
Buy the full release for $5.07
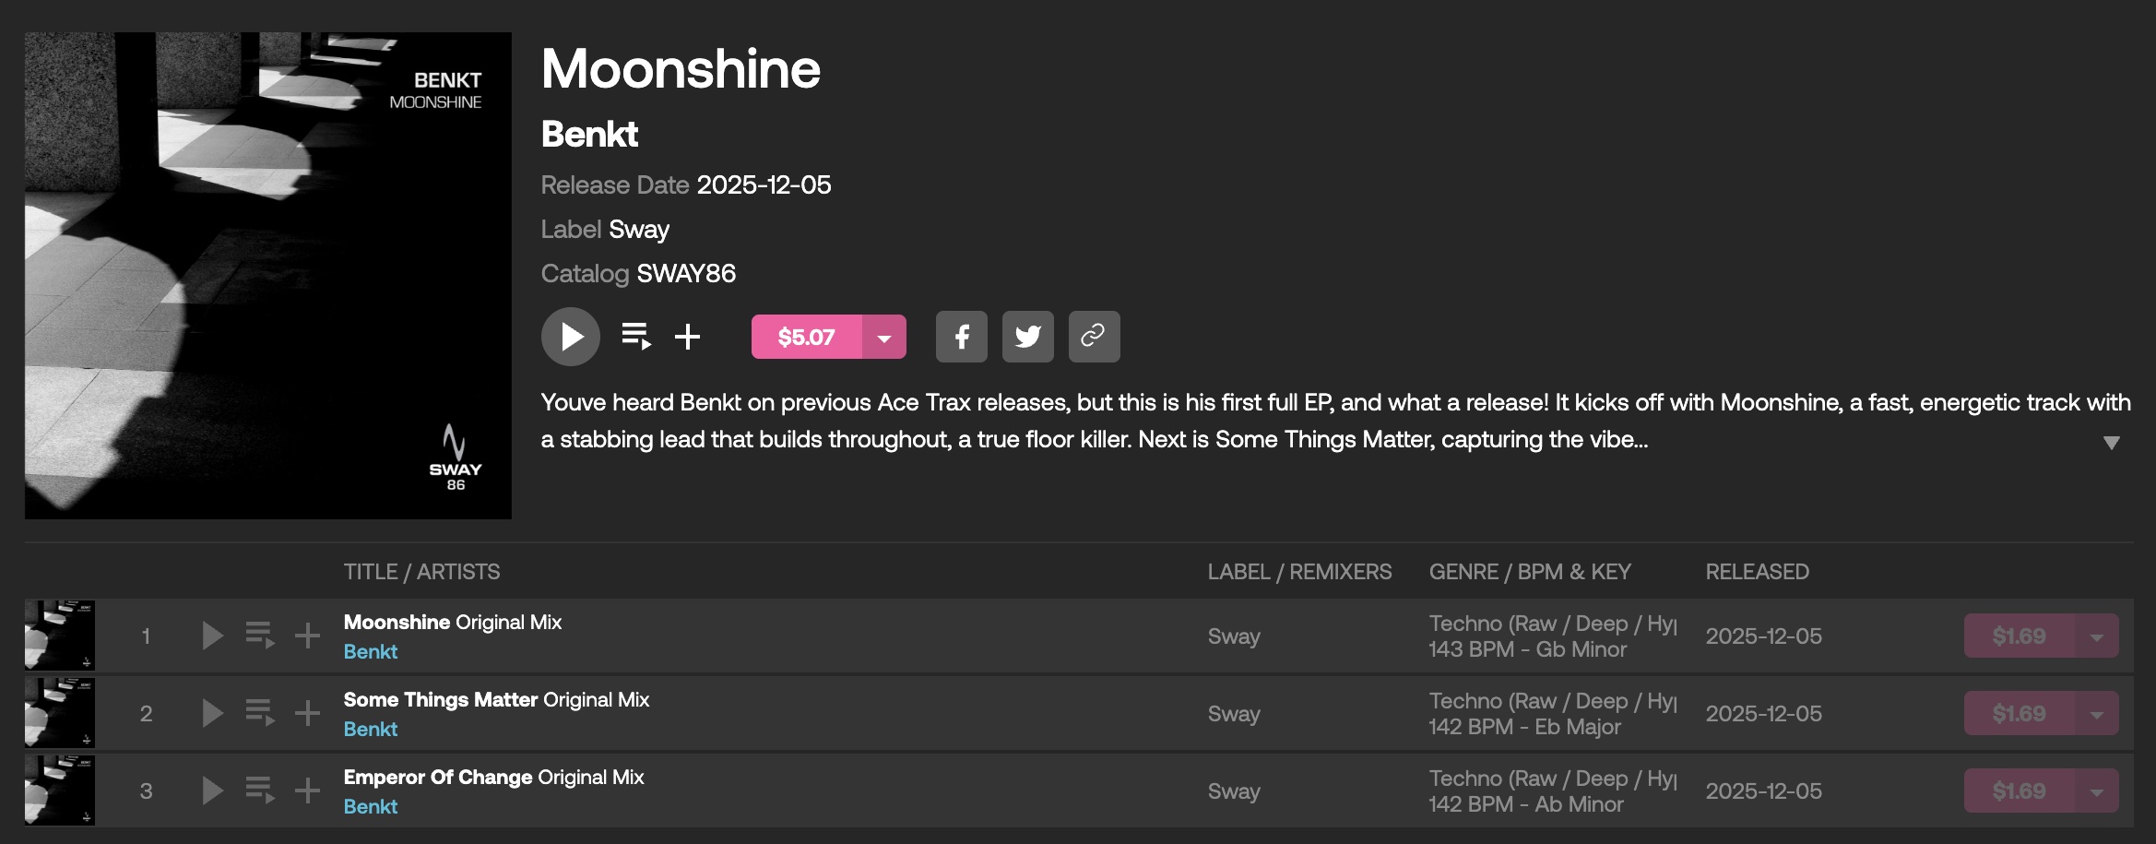click(x=806, y=337)
